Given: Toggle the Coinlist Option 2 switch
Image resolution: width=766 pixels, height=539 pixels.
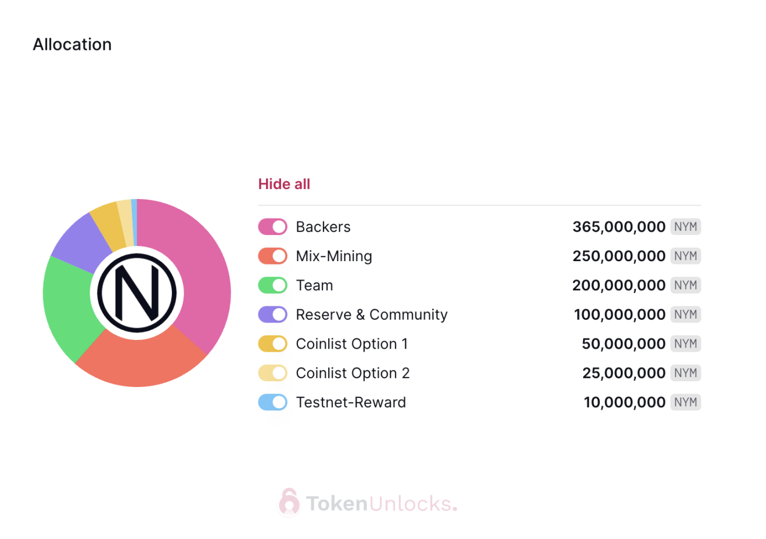Looking at the screenshot, I should [272, 373].
